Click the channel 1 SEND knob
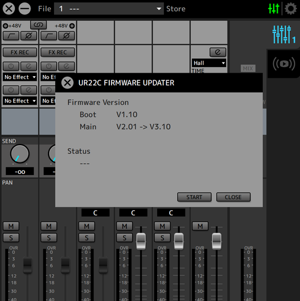This screenshot has width=300, height=301. pyautogui.click(x=20, y=154)
